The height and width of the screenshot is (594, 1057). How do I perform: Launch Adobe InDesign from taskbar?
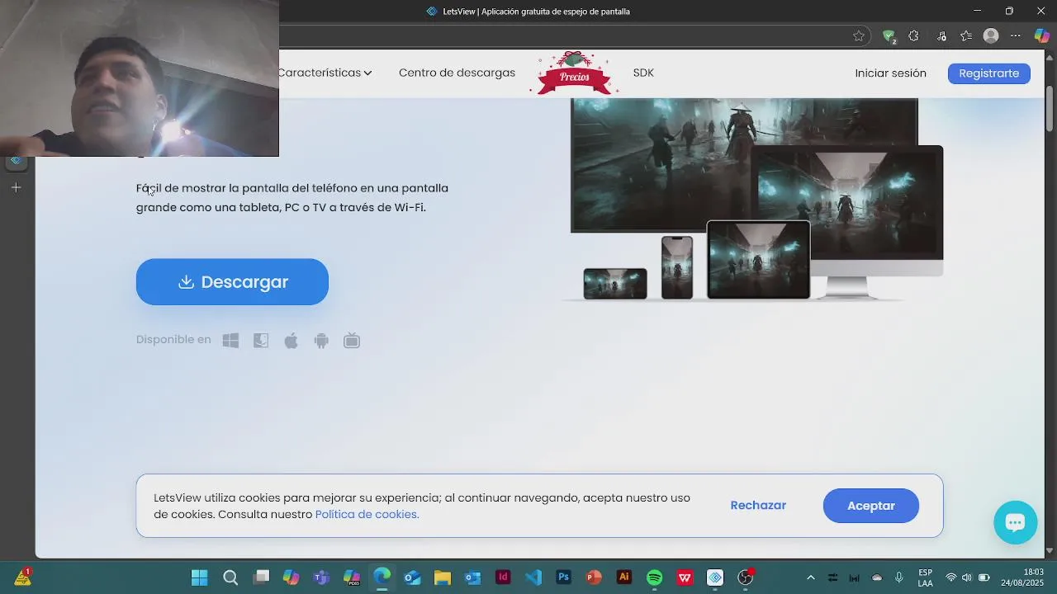click(503, 577)
